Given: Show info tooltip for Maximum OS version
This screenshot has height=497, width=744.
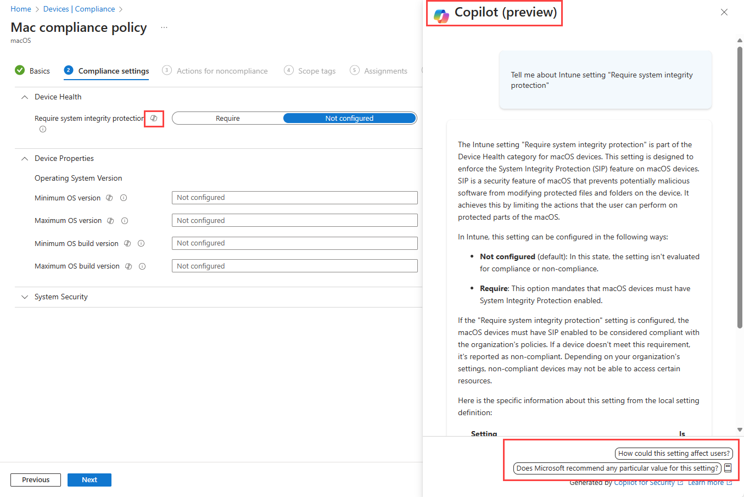Looking at the screenshot, I should pyautogui.click(x=125, y=221).
